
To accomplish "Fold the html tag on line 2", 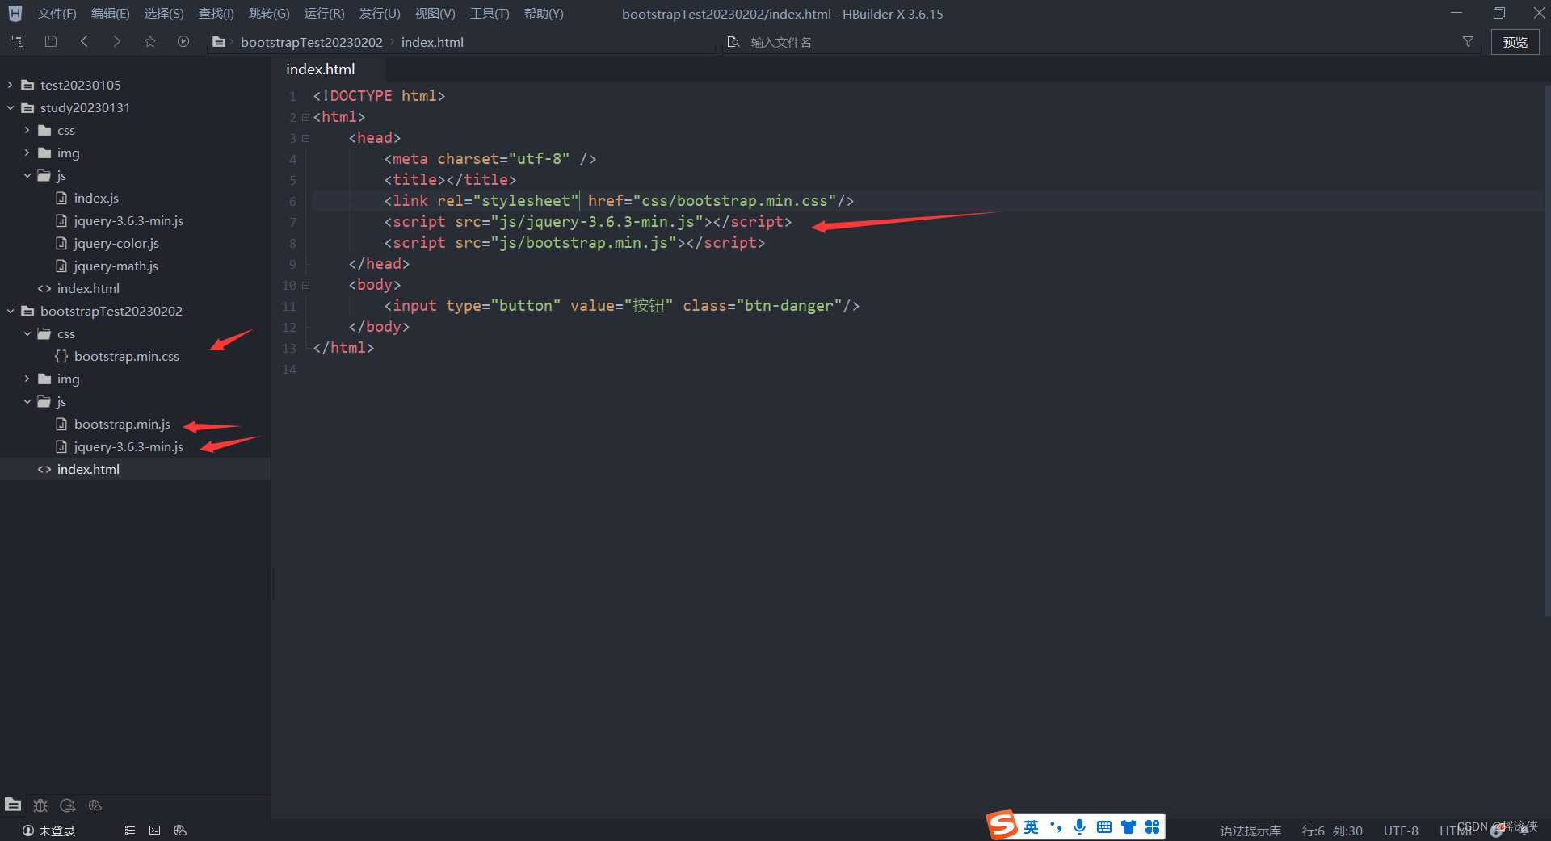I will point(306,117).
